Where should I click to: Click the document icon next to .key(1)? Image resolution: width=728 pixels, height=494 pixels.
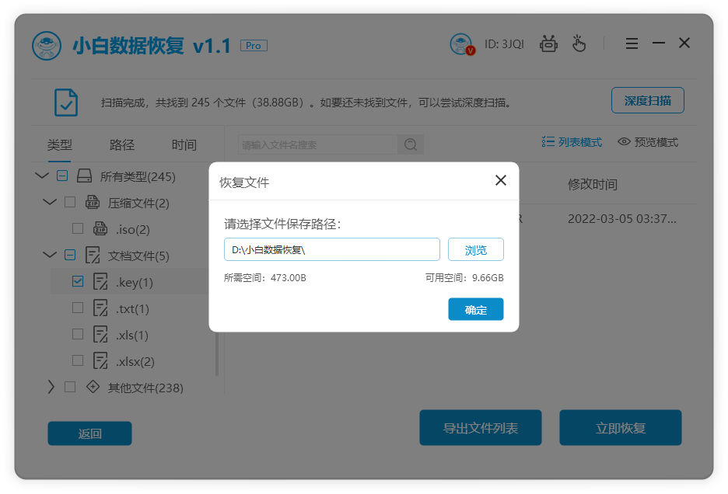click(x=100, y=282)
